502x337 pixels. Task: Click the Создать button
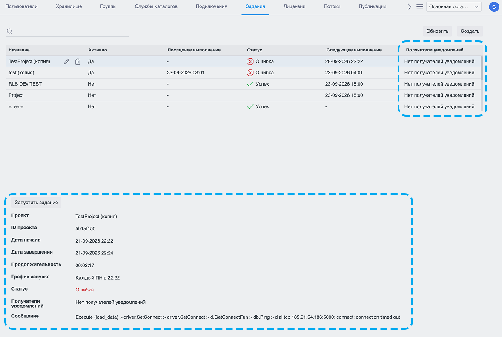point(470,31)
